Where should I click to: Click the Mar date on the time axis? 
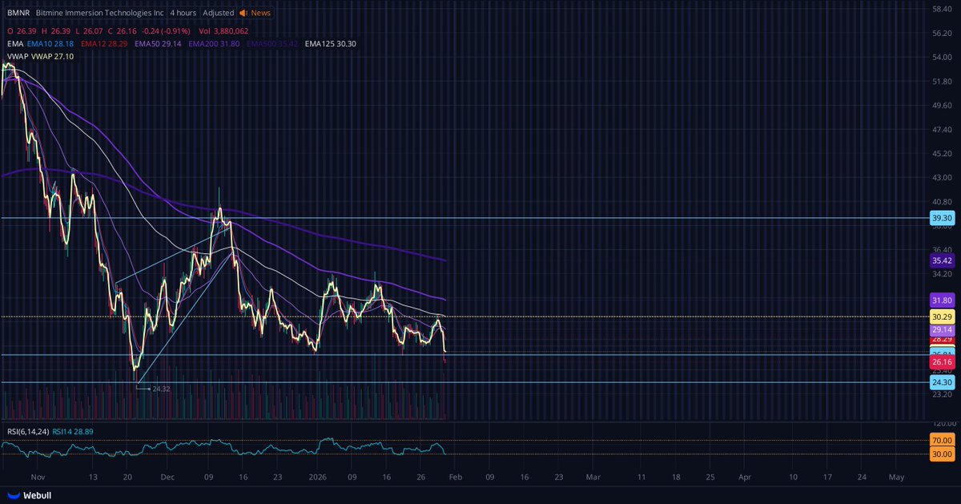(593, 476)
